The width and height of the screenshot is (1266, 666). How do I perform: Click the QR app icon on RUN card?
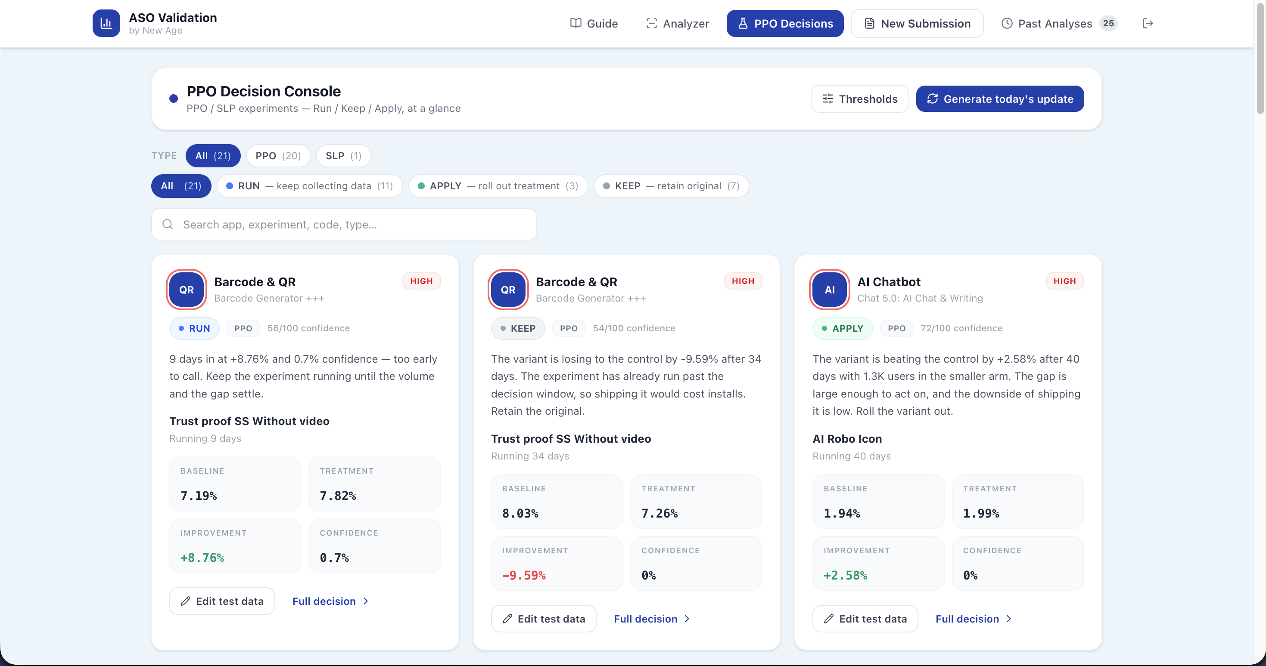tap(186, 290)
